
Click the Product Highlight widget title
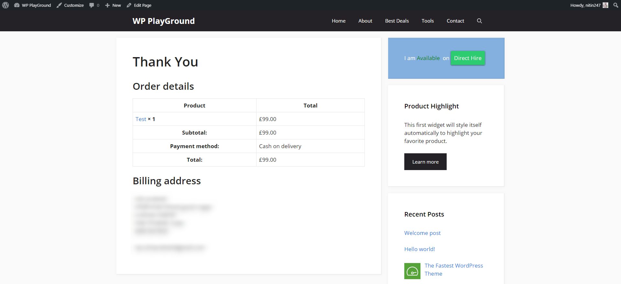click(431, 106)
